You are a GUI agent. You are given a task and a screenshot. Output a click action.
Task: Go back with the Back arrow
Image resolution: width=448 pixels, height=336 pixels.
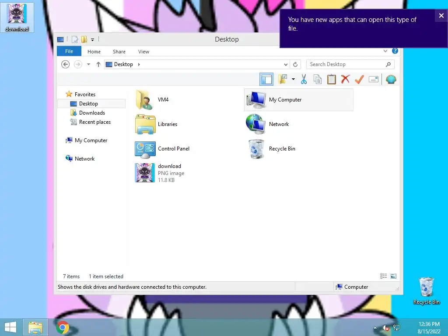(x=66, y=64)
